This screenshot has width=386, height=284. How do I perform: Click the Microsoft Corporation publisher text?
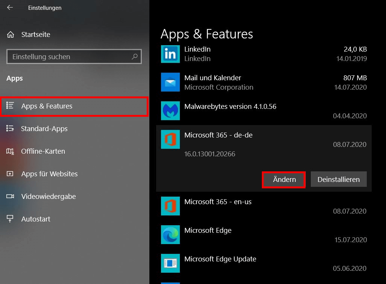coord(219,87)
